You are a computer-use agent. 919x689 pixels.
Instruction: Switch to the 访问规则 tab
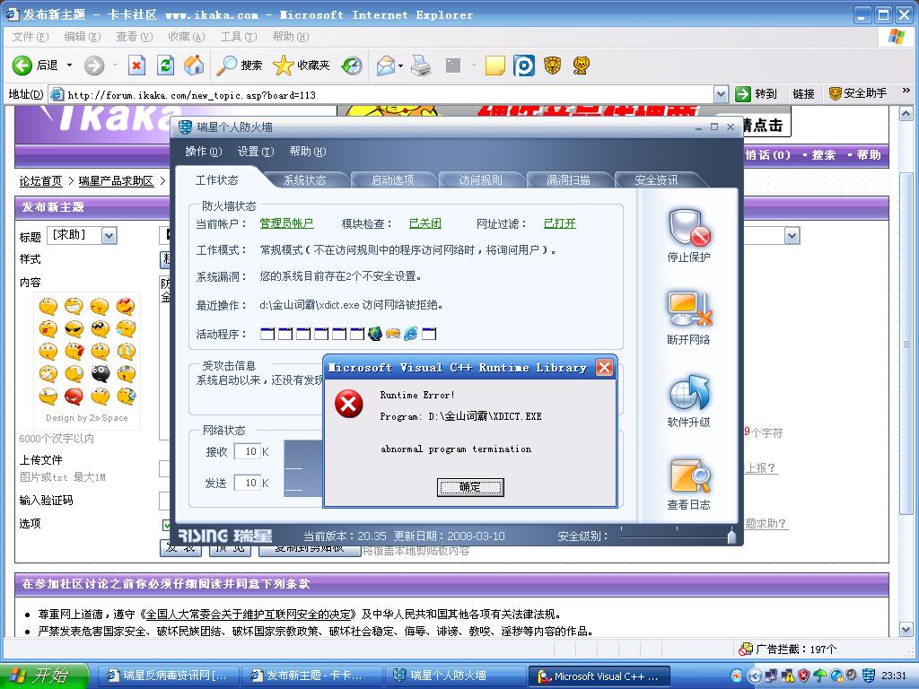click(x=481, y=179)
